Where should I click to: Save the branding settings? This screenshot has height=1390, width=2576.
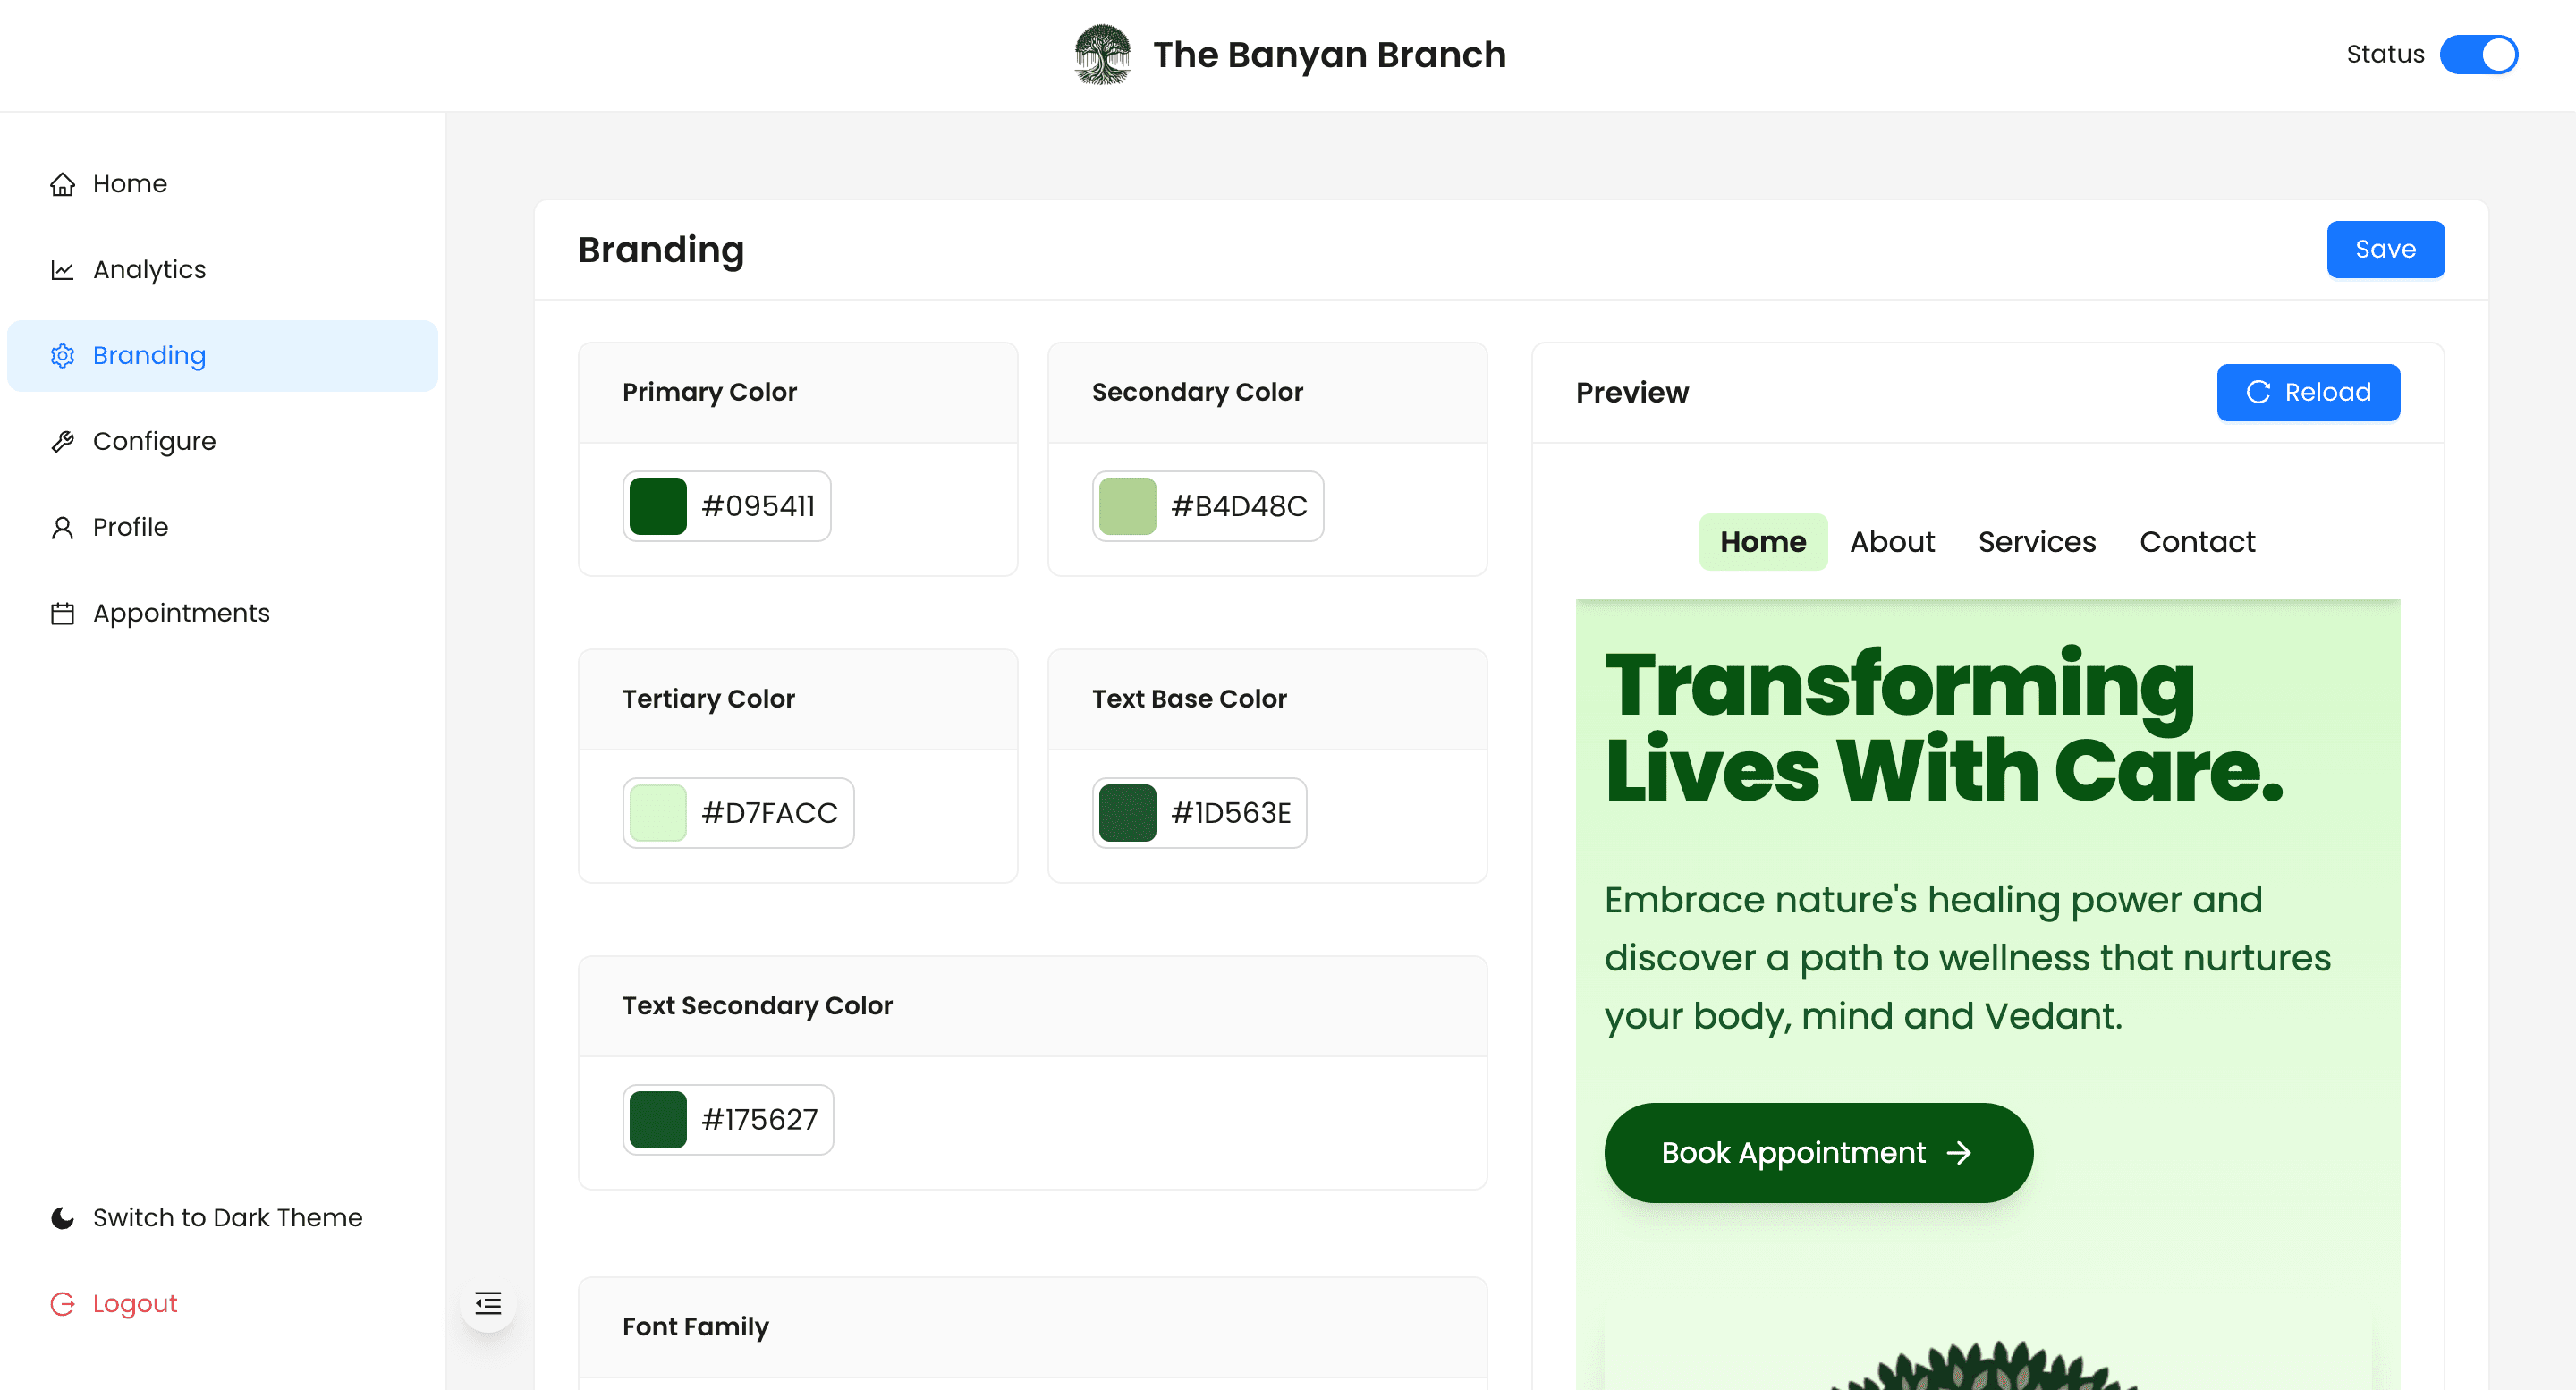point(2385,249)
